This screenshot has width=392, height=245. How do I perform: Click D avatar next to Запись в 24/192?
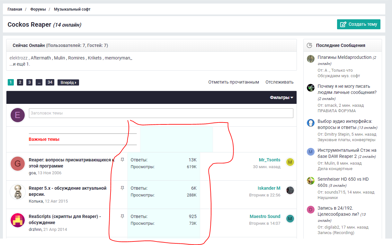click(311, 210)
